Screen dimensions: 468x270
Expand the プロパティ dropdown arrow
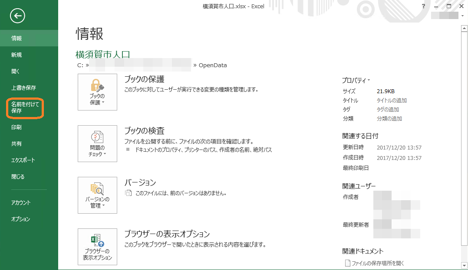coord(369,80)
